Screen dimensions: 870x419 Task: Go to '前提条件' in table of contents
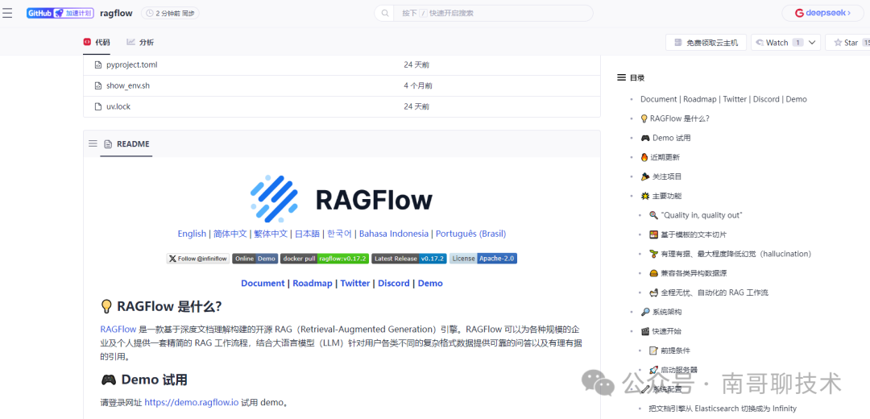[669, 351]
